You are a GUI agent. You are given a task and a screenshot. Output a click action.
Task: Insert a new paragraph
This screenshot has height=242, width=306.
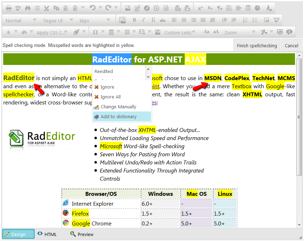[220, 8]
